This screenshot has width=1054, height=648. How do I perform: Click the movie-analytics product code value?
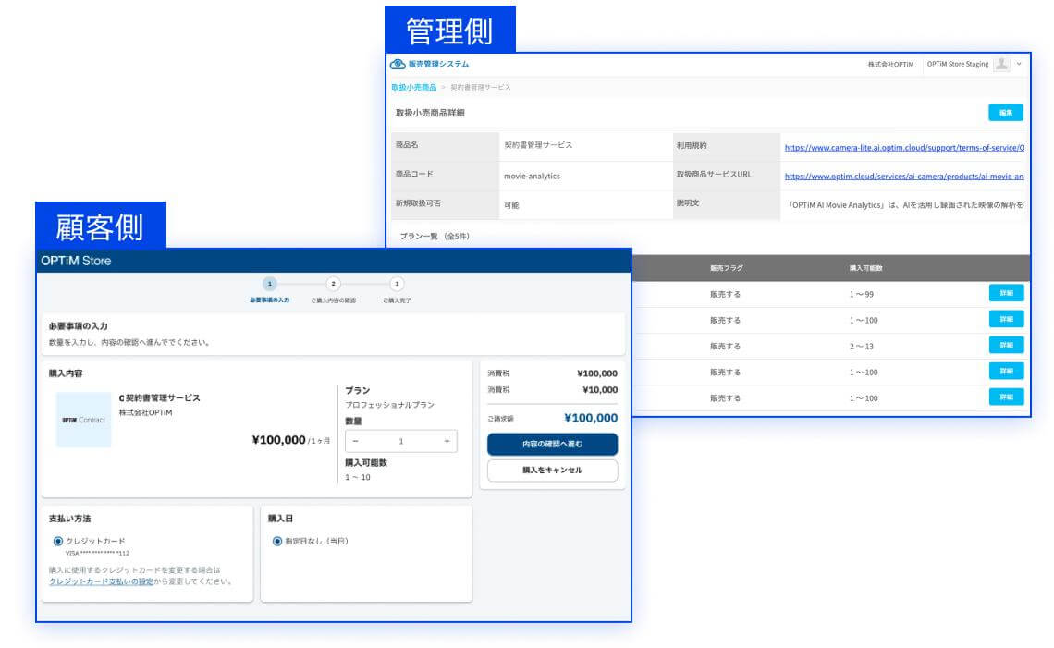[x=532, y=177]
